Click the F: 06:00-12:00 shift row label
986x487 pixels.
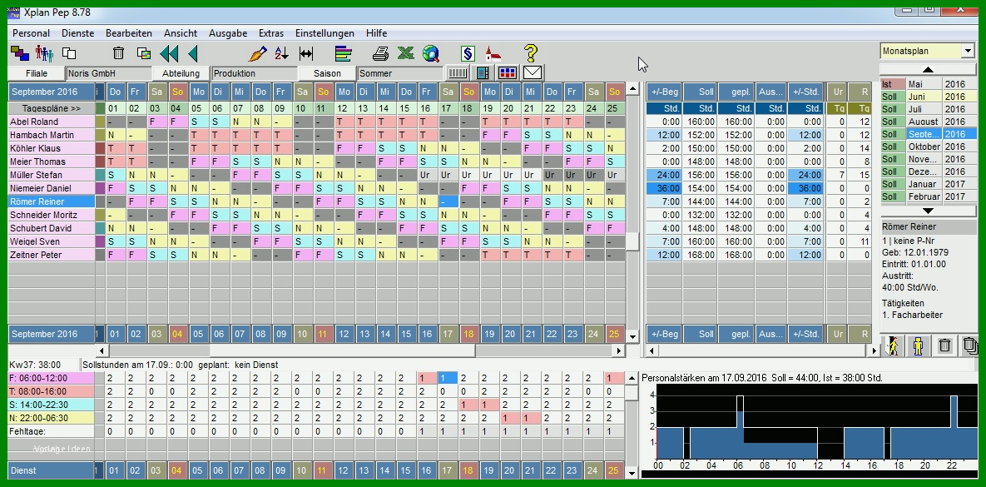pos(50,378)
